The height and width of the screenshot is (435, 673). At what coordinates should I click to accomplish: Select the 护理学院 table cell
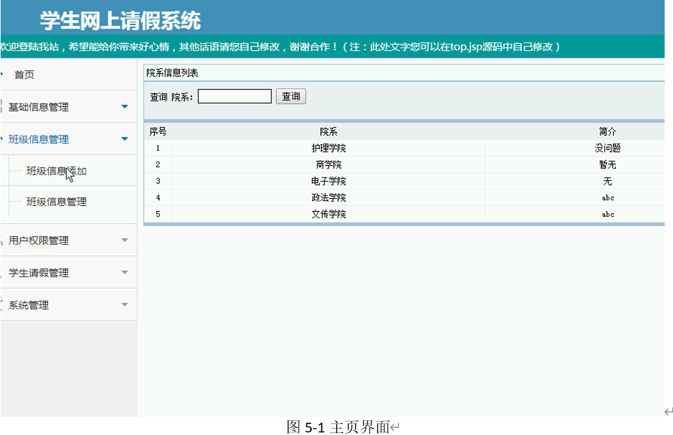click(328, 148)
